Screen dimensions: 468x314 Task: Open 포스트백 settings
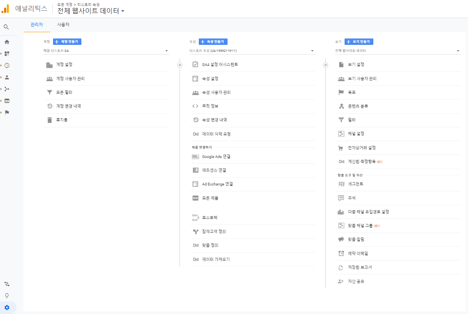point(253,218)
